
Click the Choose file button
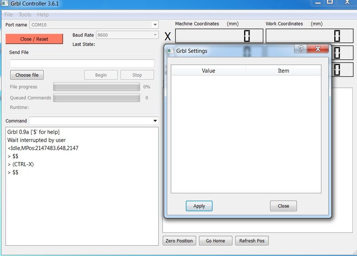click(x=27, y=75)
